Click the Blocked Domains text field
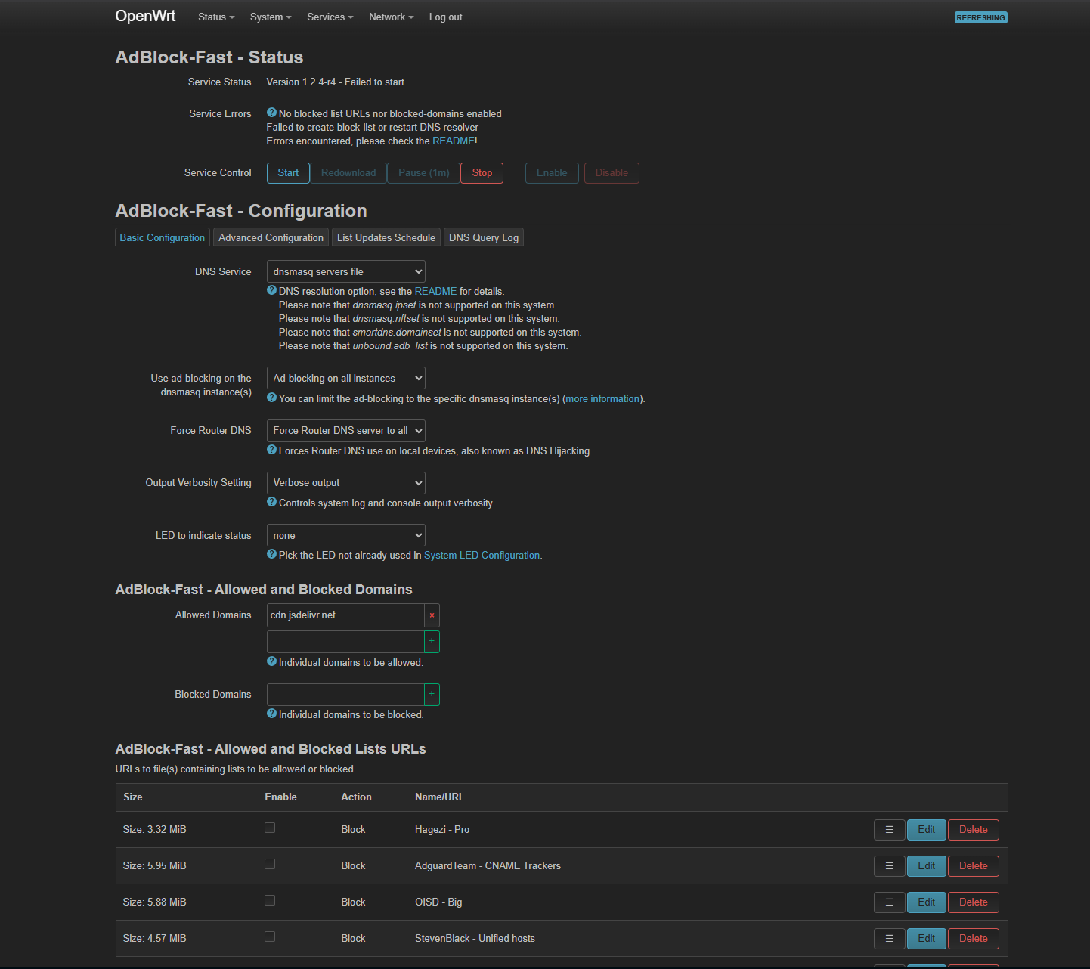The width and height of the screenshot is (1090, 969). [x=345, y=695]
